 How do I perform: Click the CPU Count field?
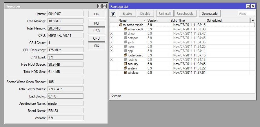[66, 43]
